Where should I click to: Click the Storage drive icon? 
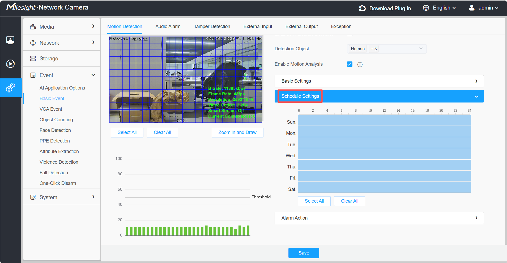point(33,59)
